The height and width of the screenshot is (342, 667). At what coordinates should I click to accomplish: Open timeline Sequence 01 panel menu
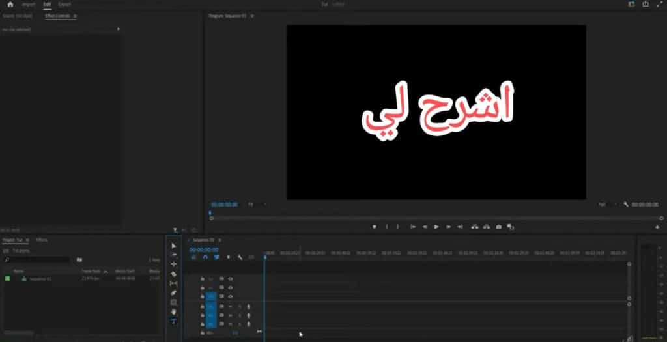pyautogui.click(x=220, y=240)
